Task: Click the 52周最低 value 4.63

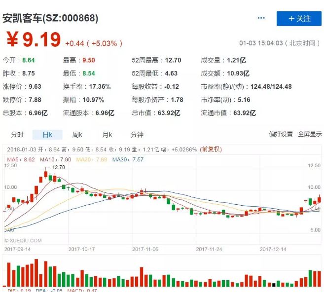Action: click(171, 73)
